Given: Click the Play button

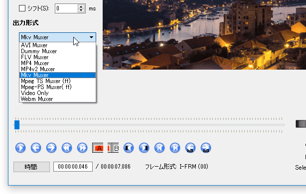Looking at the screenshot, I should click(x=20, y=148).
